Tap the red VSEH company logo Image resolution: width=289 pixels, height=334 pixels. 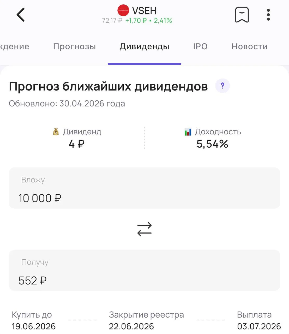pos(123,10)
